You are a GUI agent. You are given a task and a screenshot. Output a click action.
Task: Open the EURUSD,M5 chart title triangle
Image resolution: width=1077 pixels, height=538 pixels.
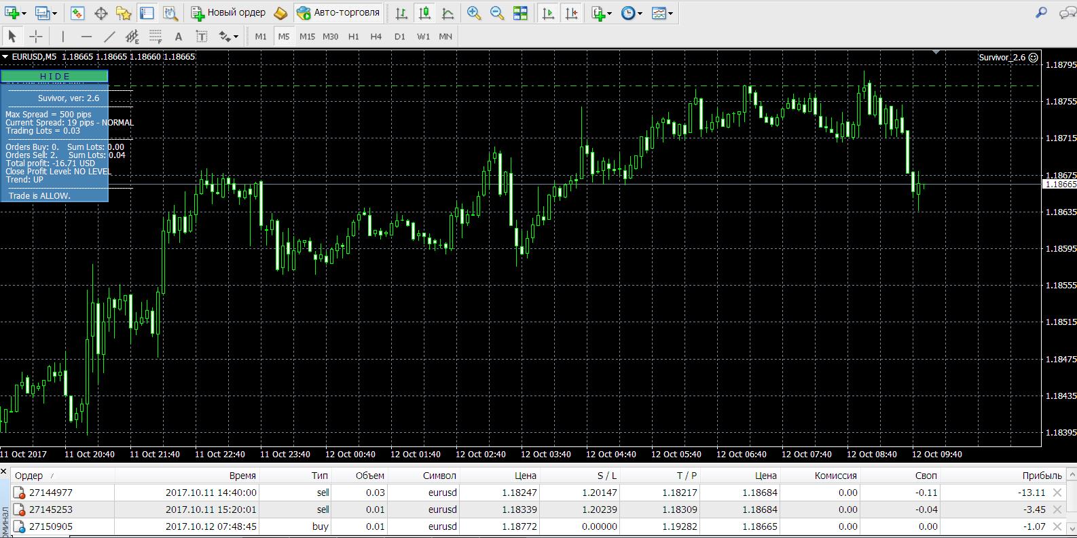(x=5, y=57)
